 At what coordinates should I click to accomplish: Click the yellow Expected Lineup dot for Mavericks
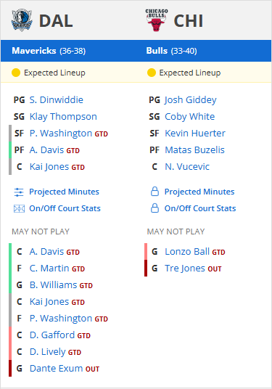(16, 73)
